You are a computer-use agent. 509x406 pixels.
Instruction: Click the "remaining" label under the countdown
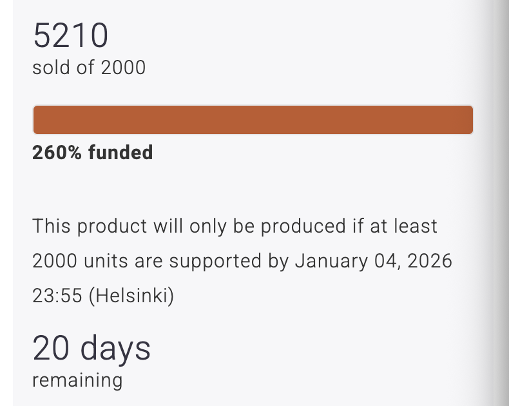[77, 380]
